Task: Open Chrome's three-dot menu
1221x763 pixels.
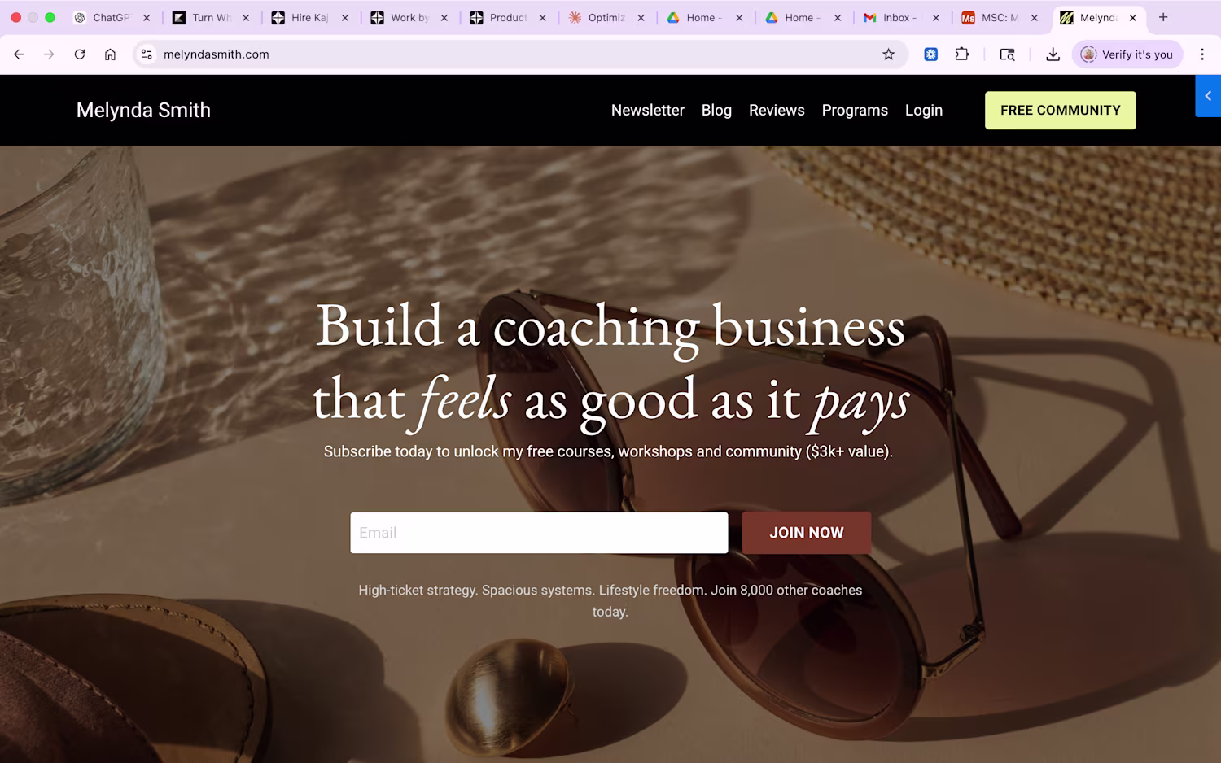Action: coord(1202,54)
